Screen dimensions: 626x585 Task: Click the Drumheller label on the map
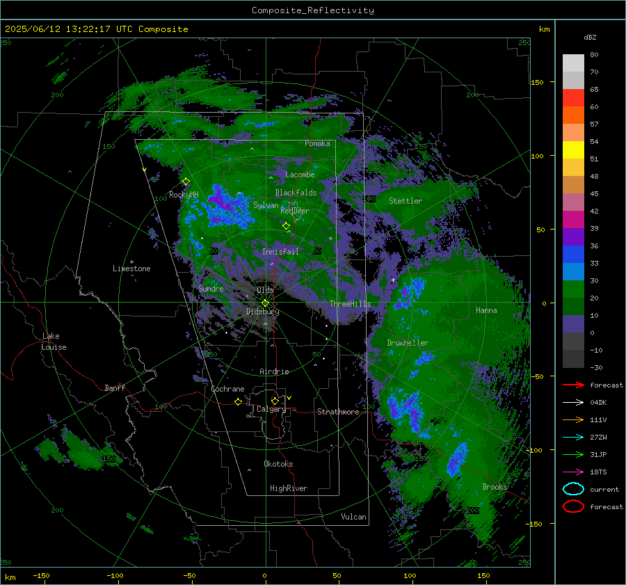[408, 343]
